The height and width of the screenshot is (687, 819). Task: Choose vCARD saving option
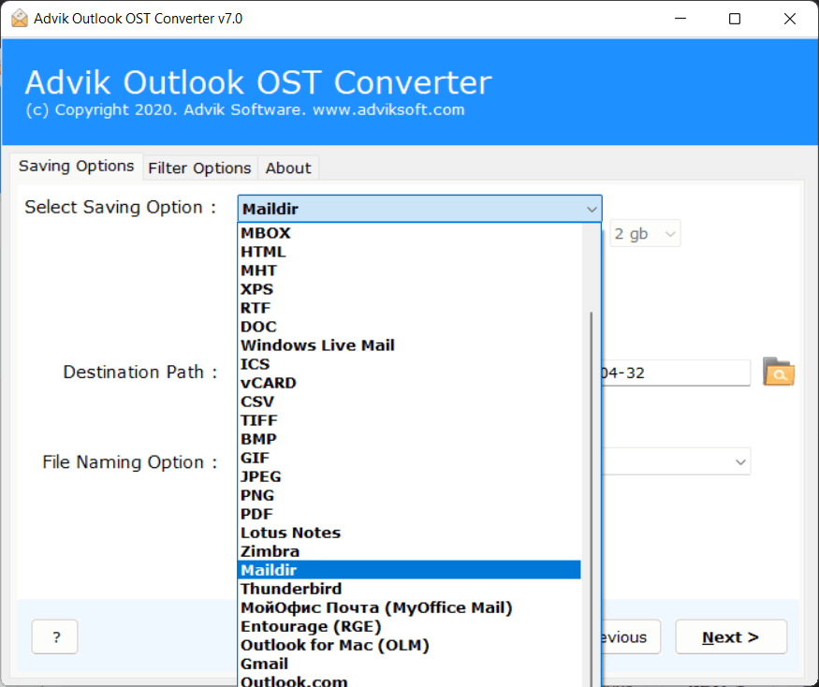coord(409,383)
